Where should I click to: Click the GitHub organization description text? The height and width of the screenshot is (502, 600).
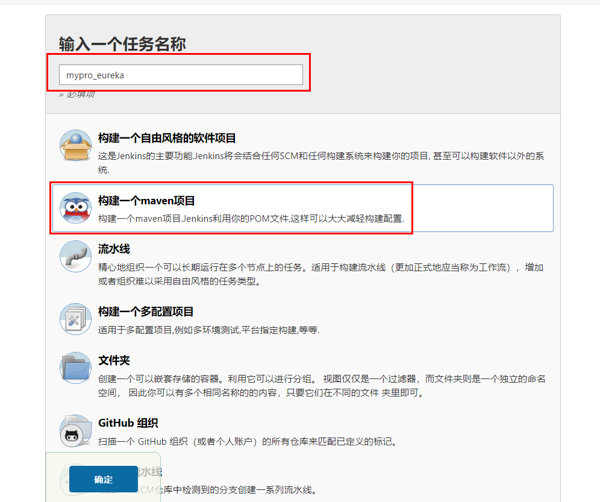pyautogui.click(x=248, y=442)
